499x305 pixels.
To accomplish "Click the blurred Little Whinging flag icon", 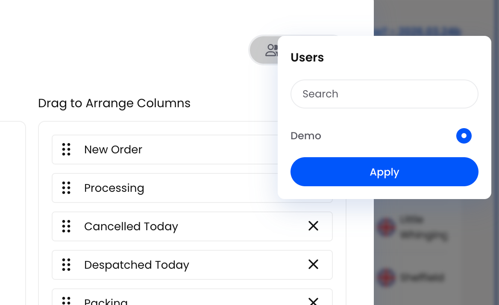I will point(386,227).
